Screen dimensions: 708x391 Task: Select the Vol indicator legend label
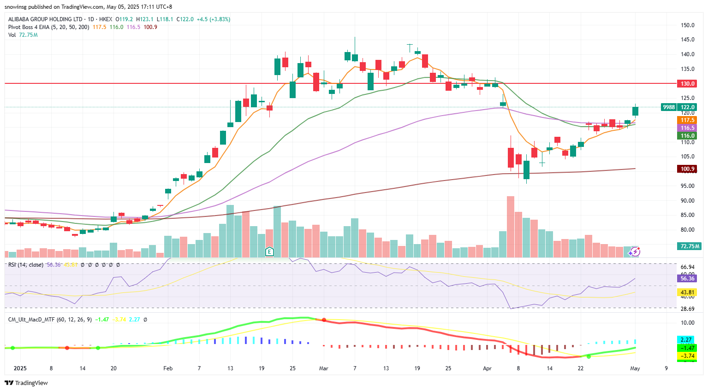(12, 35)
